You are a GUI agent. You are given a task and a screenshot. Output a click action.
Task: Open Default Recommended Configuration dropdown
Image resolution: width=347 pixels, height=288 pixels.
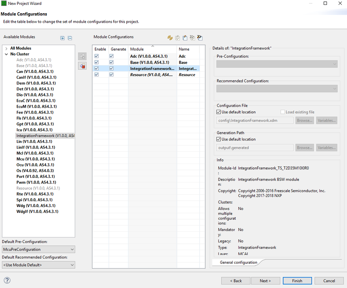click(x=39, y=265)
